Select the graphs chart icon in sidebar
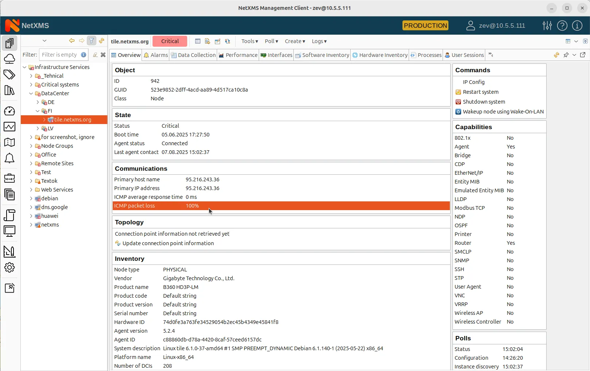The image size is (590, 371). tap(9, 127)
